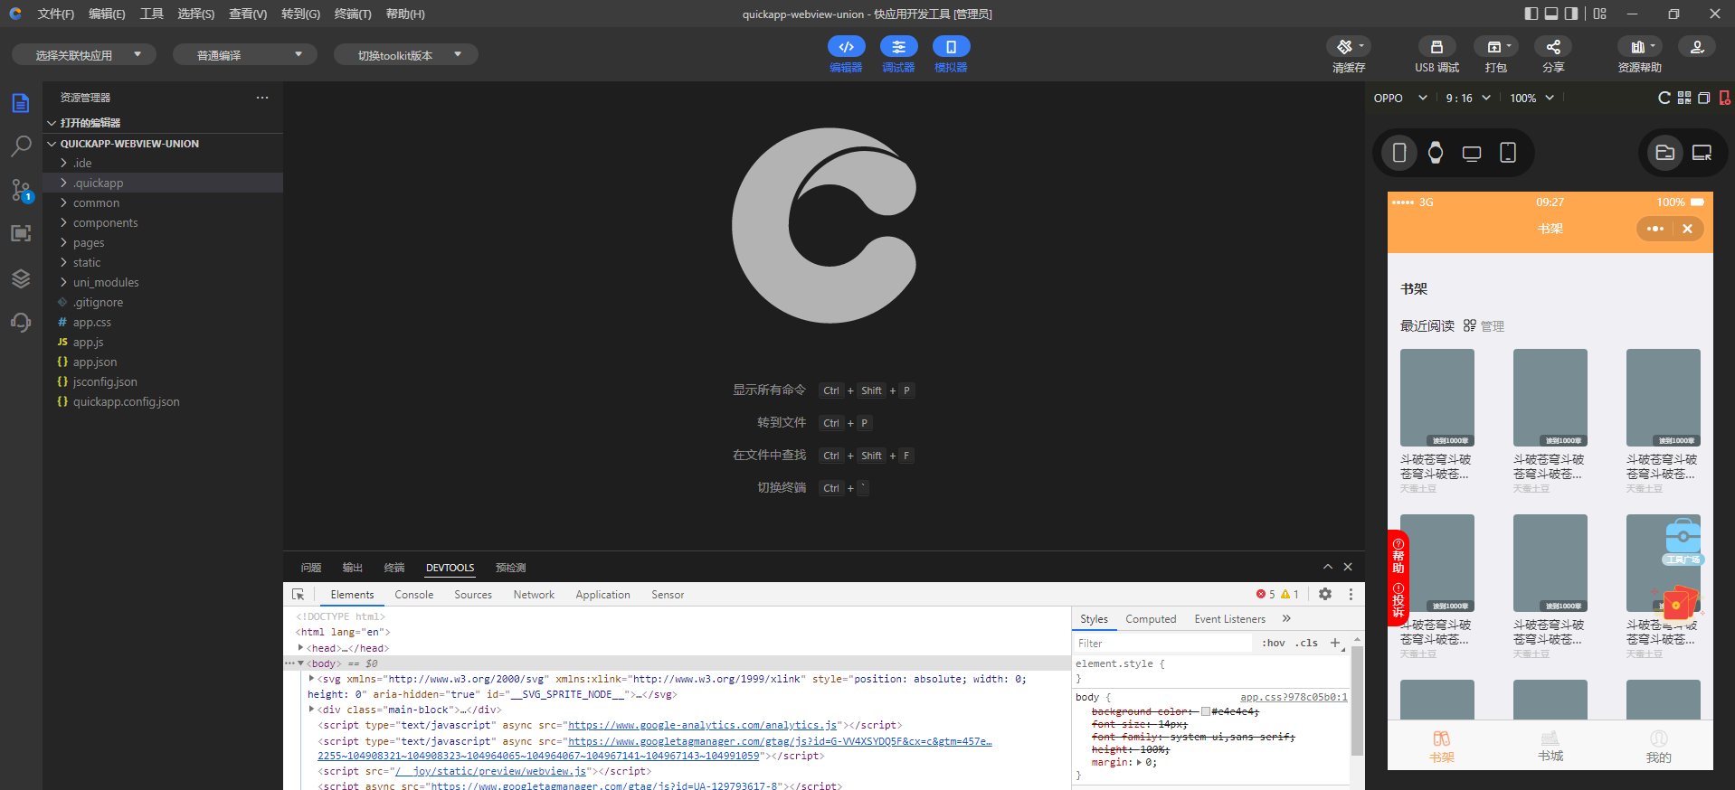Click the frame-shaped icon below Source Control

[x=21, y=233]
